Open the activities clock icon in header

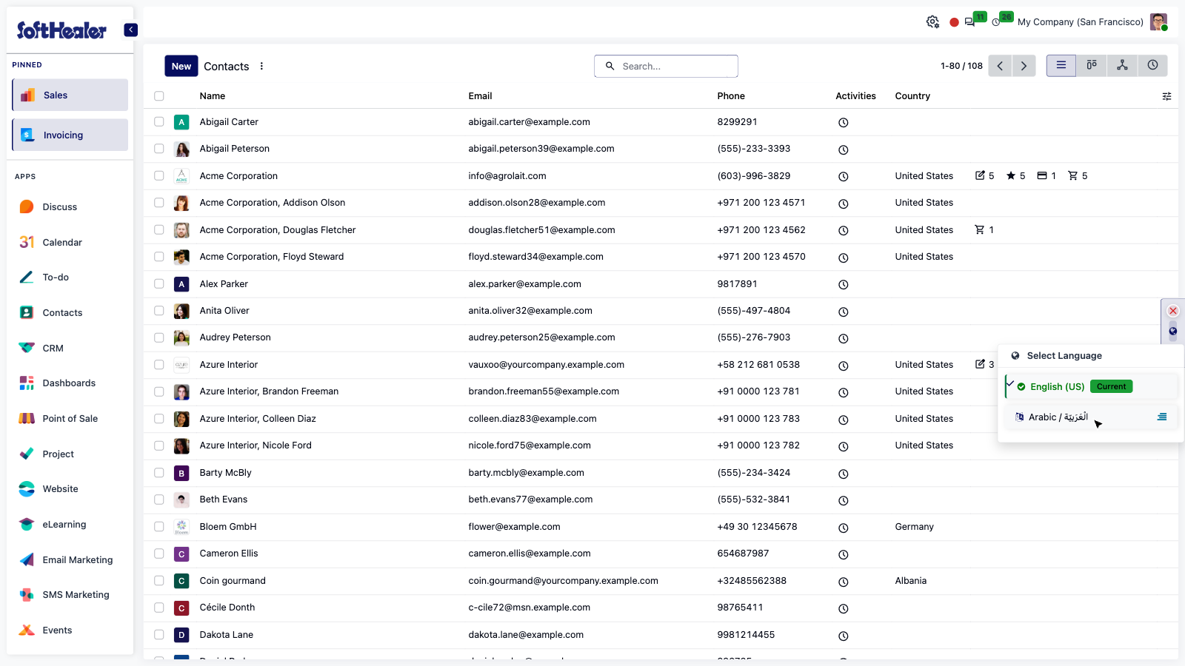[x=996, y=22]
